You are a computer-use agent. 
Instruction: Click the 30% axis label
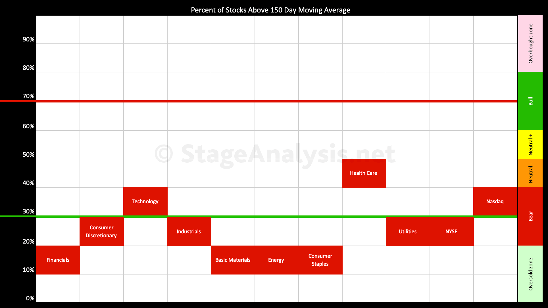(x=28, y=211)
